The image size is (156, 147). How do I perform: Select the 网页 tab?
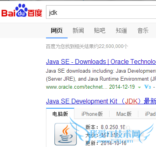pyautogui.click(x=57, y=30)
